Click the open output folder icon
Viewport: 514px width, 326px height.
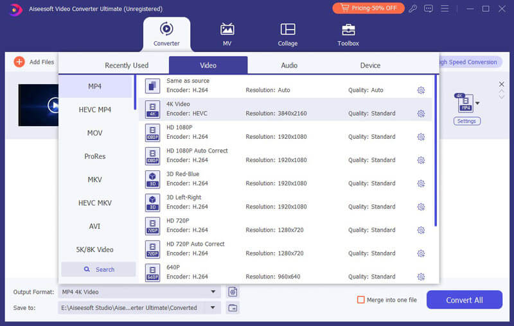233,308
